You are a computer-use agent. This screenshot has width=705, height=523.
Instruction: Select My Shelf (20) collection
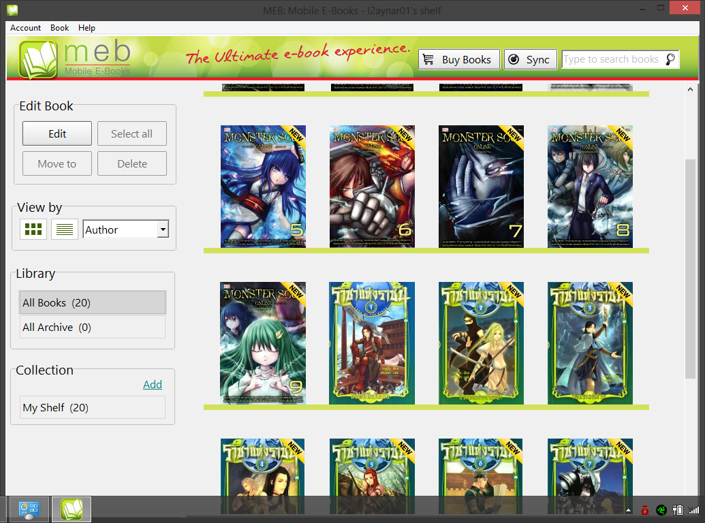[x=93, y=407]
